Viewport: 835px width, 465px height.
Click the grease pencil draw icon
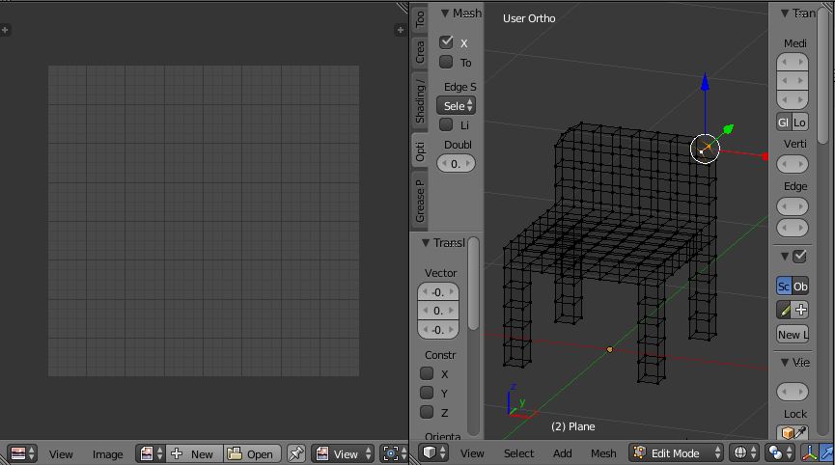(x=784, y=310)
